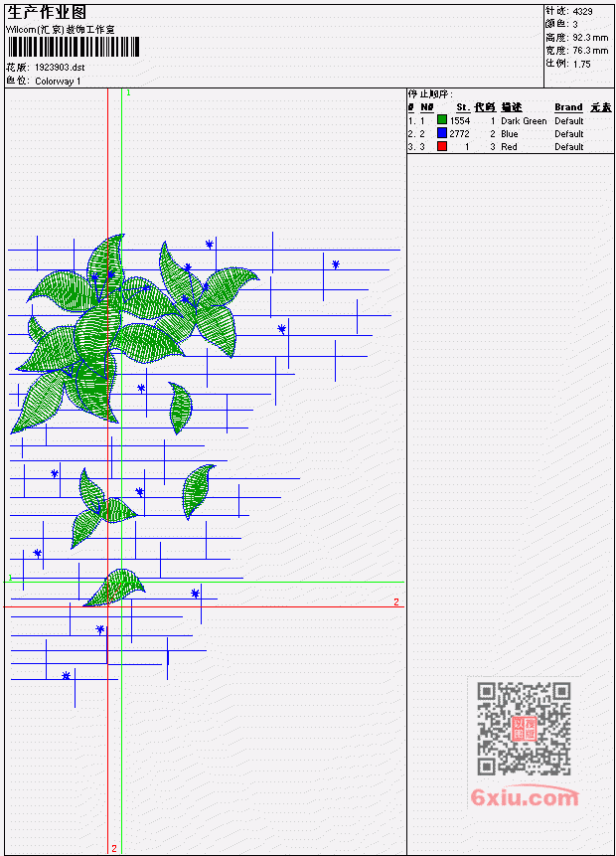
Task: Click 'Default' brand in Dark Green row
Action: point(569,120)
